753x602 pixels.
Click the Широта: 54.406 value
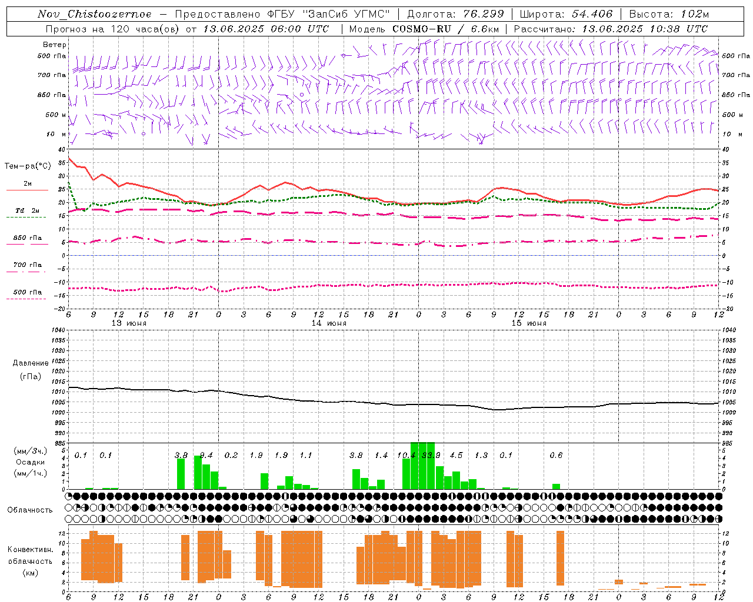pos(566,14)
